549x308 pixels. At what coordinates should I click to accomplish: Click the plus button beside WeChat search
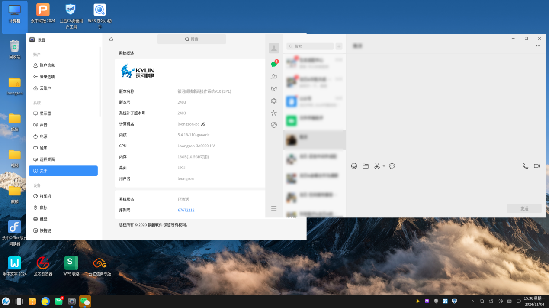[339, 46]
